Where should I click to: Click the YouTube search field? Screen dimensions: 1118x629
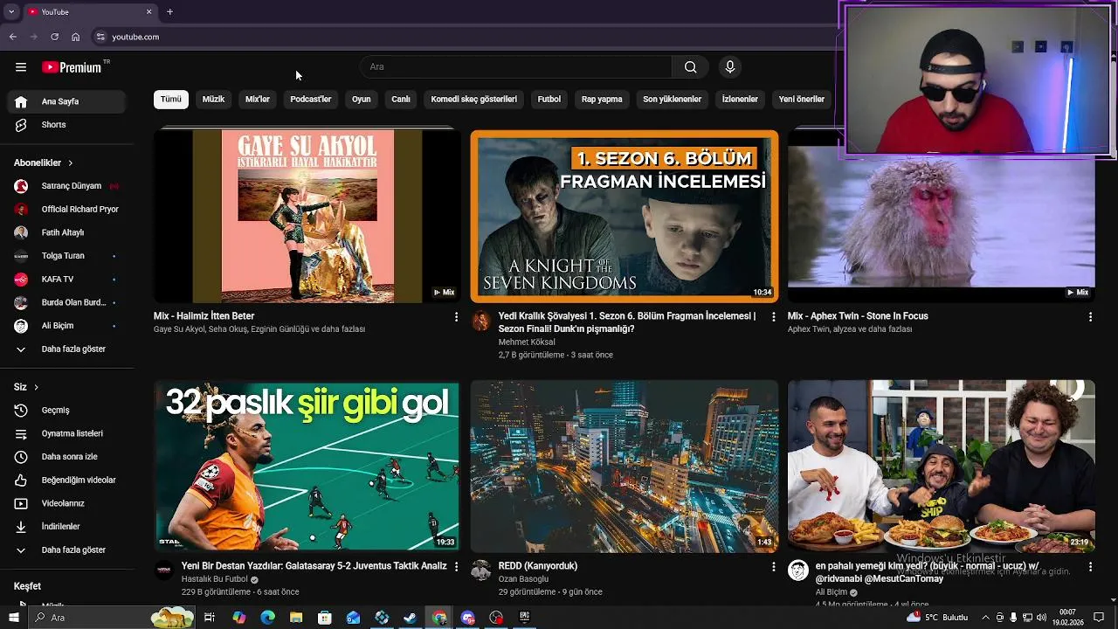(516, 67)
